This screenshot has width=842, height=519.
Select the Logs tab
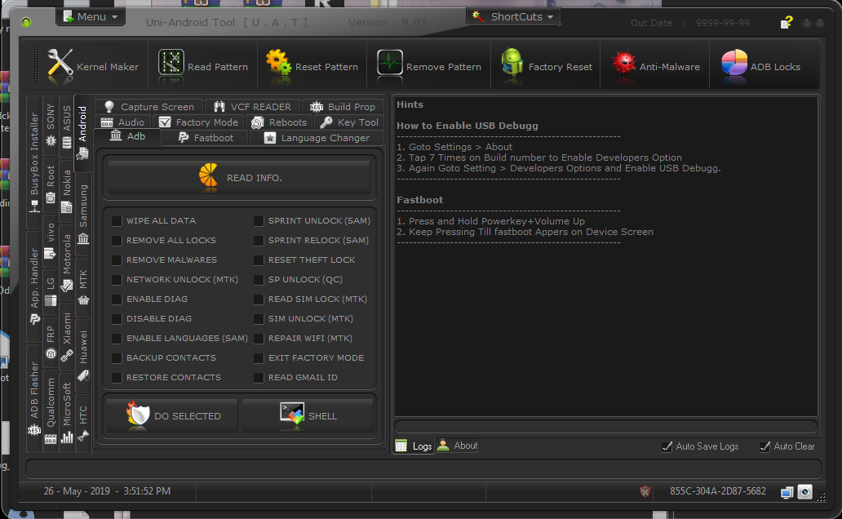tap(414, 446)
